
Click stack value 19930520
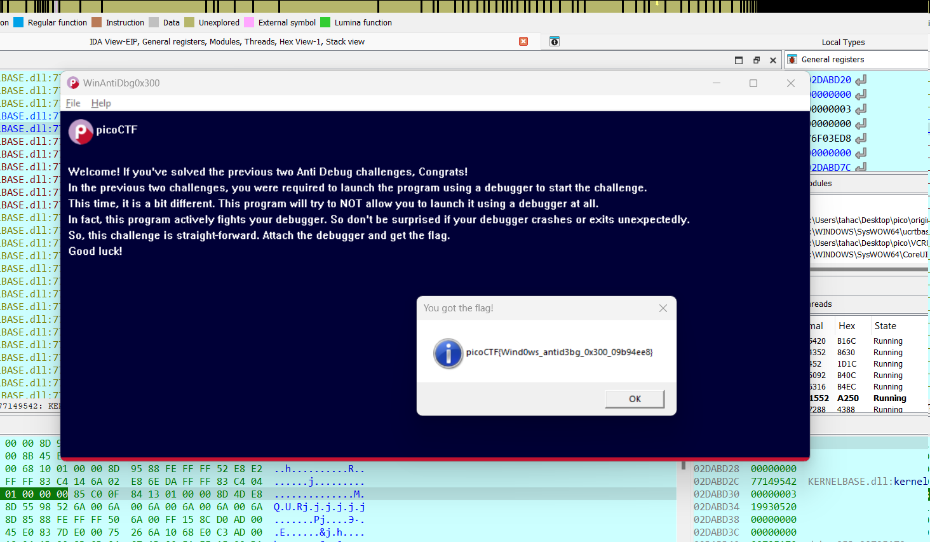(x=773, y=507)
